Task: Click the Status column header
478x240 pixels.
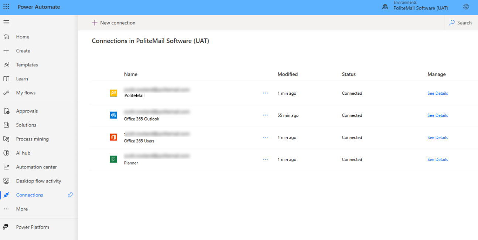Action: click(x=349, y=74)
